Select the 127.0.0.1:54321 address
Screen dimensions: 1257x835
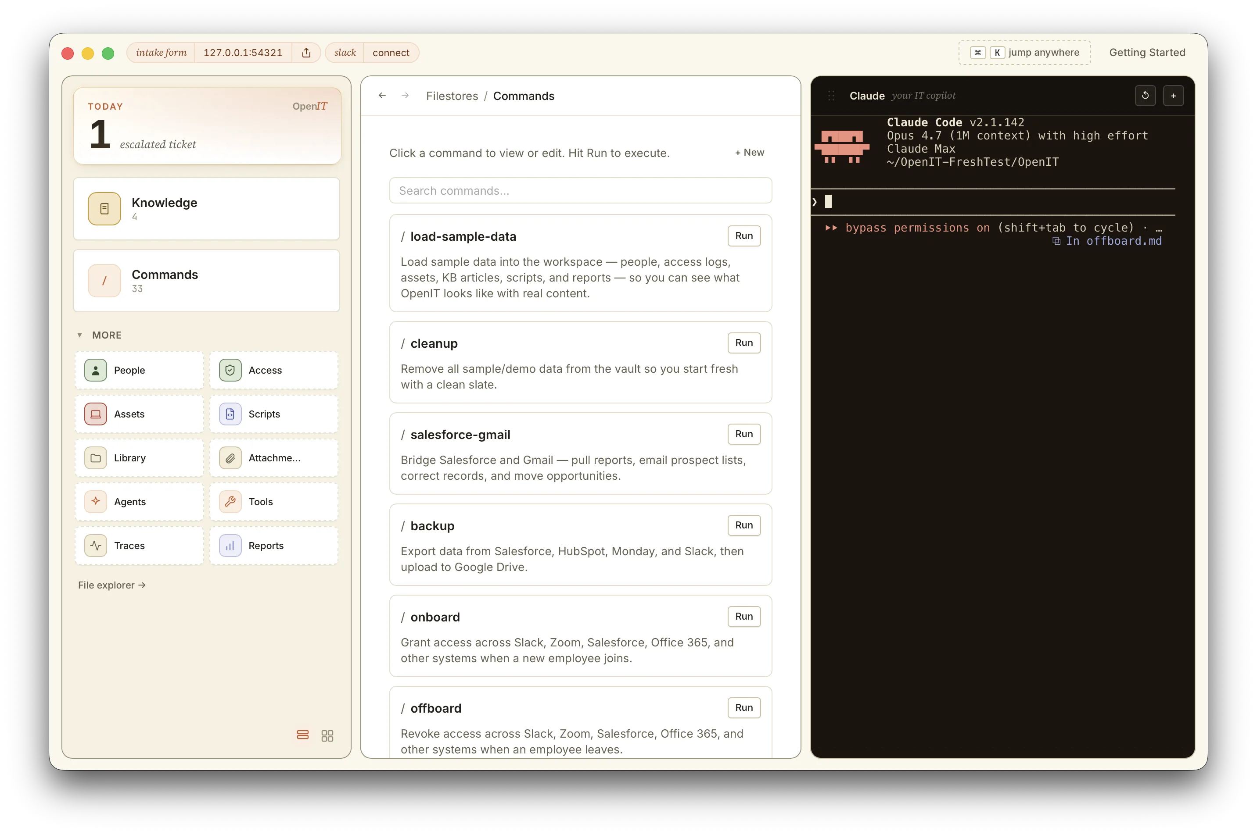coord(243,52)
